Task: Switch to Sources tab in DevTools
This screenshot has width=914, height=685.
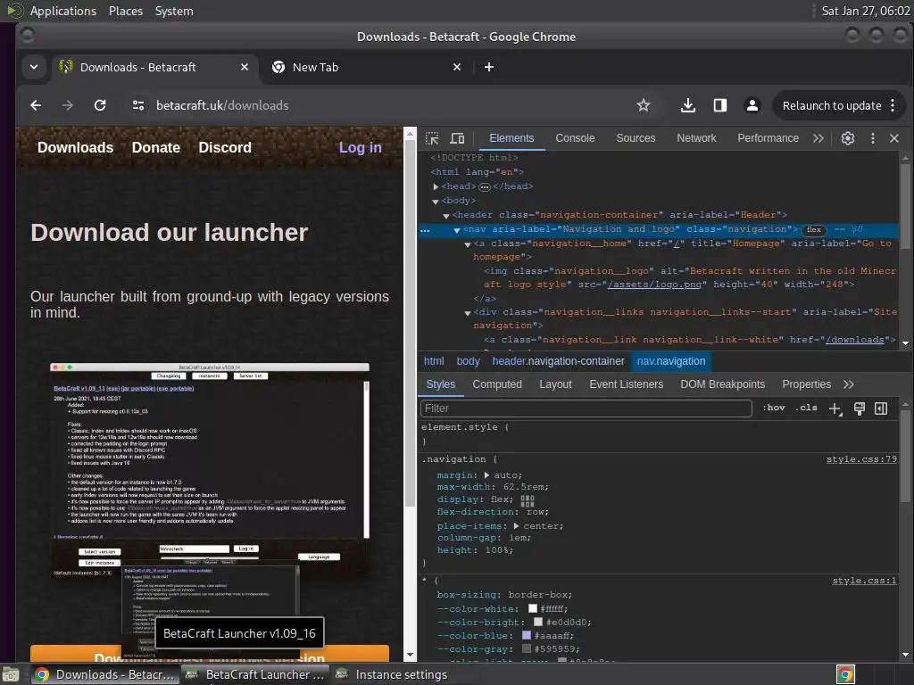Action: (x=636, y=138)
